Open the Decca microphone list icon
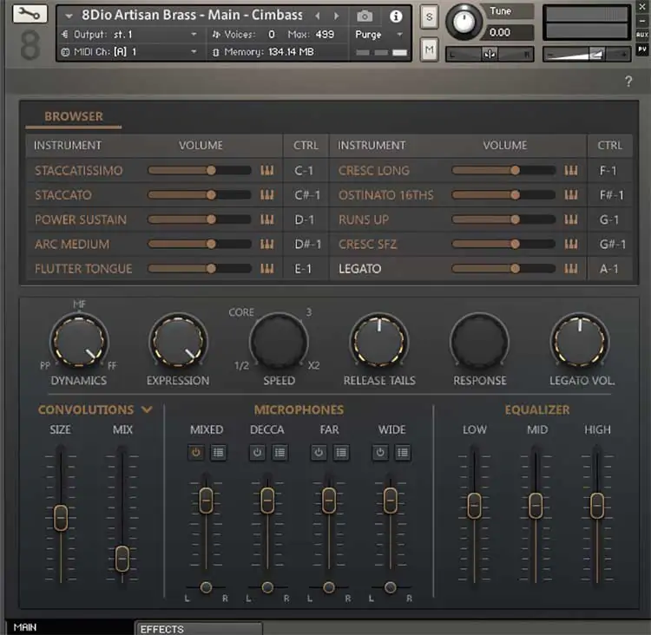 (279, 452)
